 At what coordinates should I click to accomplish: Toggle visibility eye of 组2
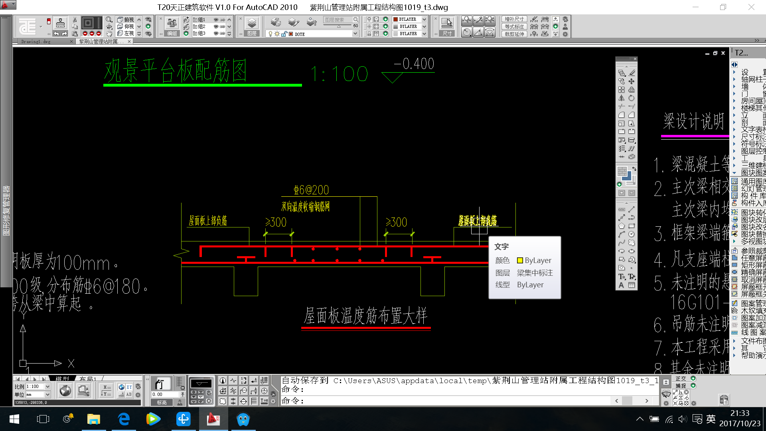click(216, 27)
